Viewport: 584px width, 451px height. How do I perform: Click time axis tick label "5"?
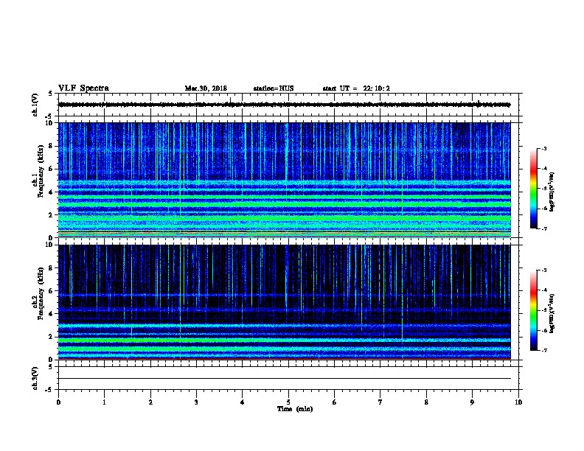(x=288, y=402)
